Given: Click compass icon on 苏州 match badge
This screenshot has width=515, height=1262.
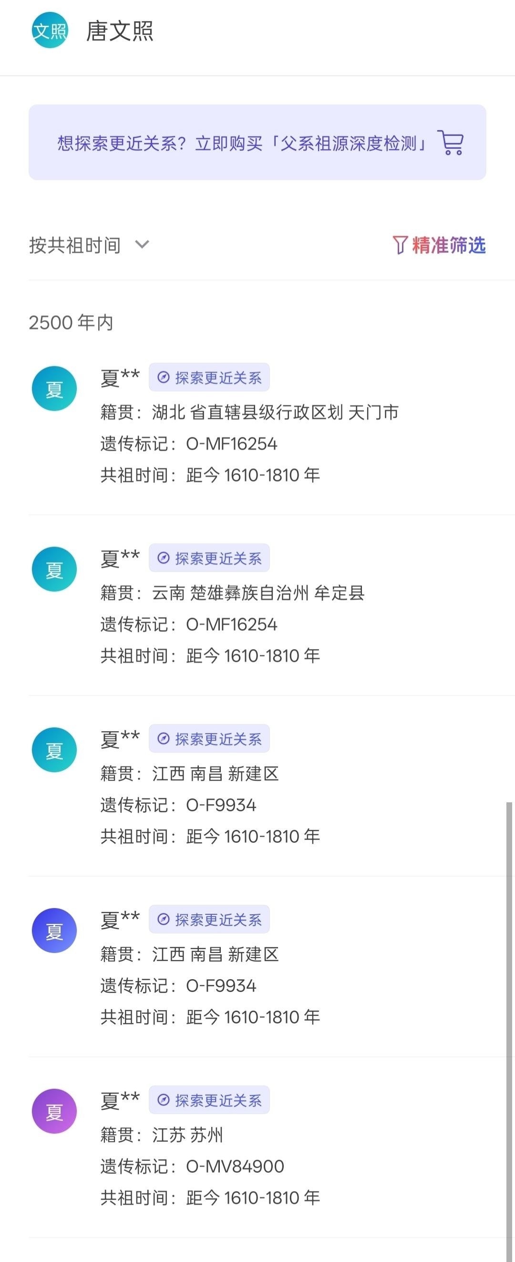Looking at the screenshot, I should click(164, 1100).
